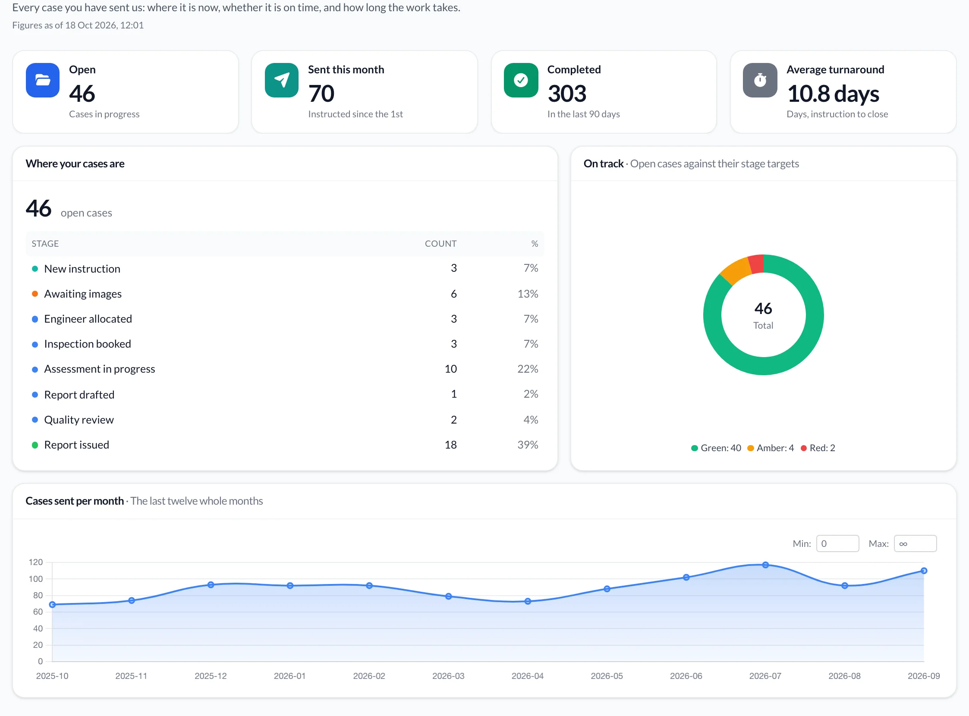Click the Sent this month paper-plane icon

coord(282,80)
